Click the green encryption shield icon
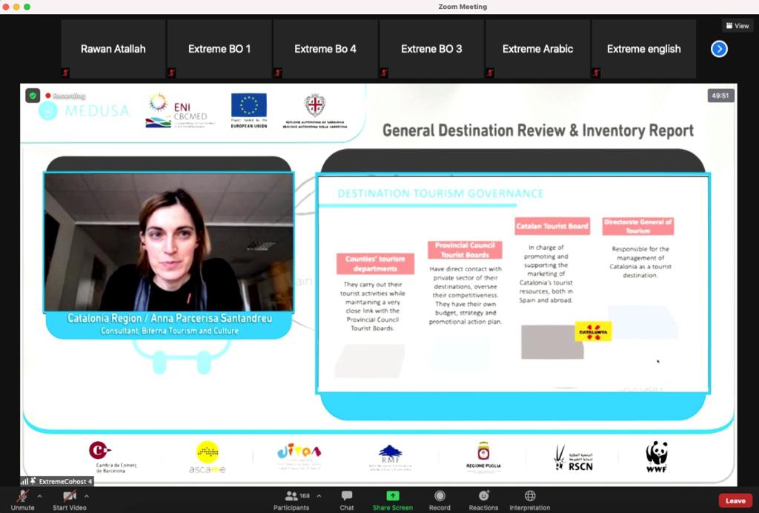759x513 pixels. [x=33, y=96]
